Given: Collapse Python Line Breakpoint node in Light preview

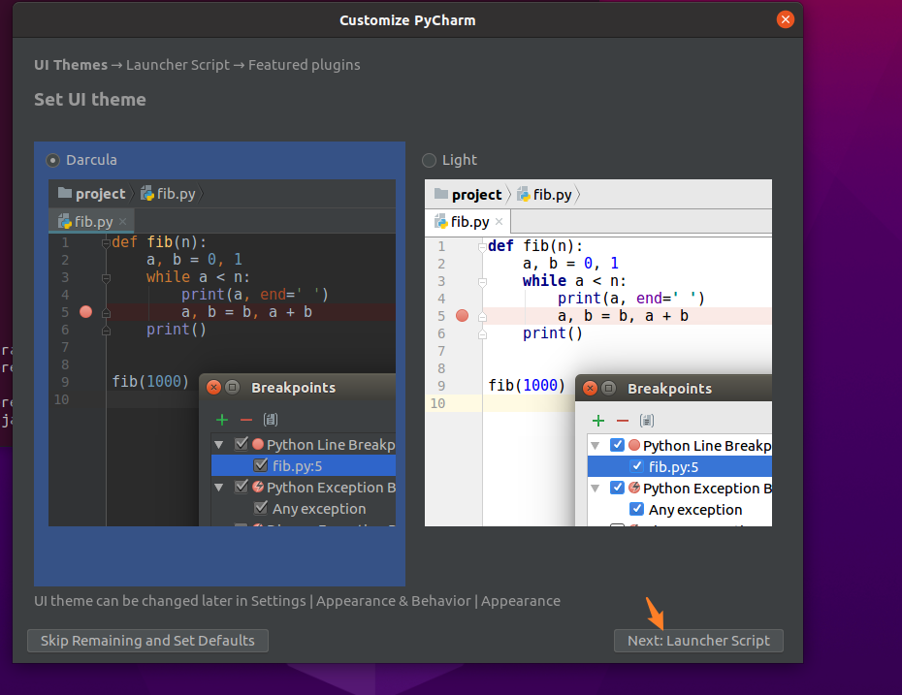Looking at the screenshot, I should (x=596, y=446).
